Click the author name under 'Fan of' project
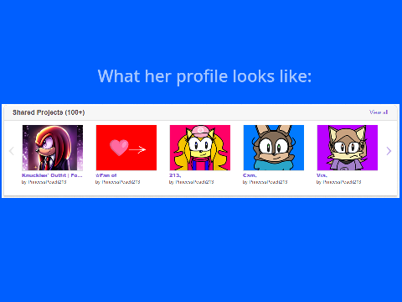This screenshot has width=402, height=302. [x=121, y=182]
